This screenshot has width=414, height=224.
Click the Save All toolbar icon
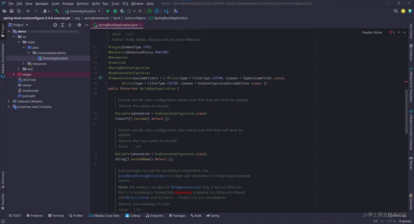point(12,11)
